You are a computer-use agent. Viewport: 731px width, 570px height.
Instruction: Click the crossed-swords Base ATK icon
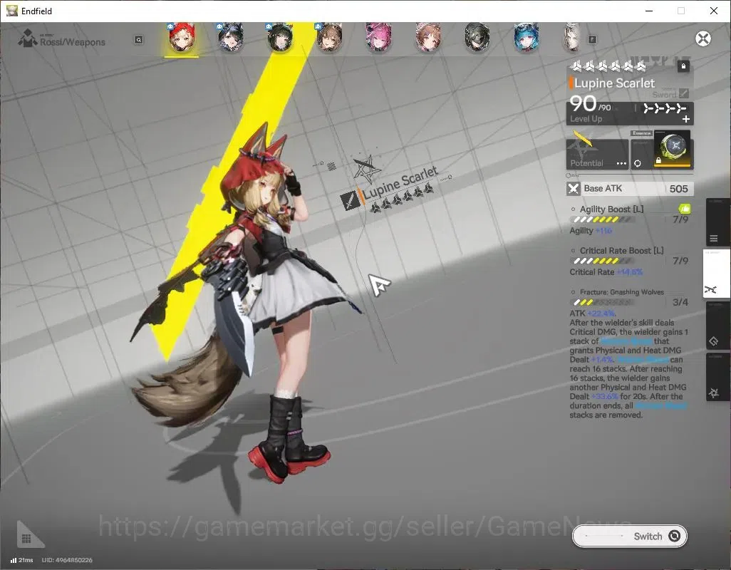[x=574, y=189]
